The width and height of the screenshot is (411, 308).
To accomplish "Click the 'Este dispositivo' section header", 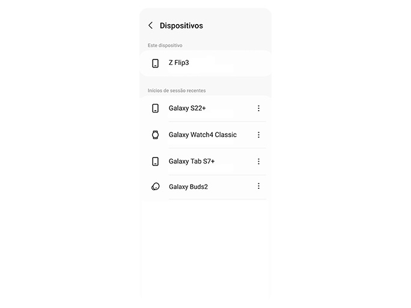I will click(x=165, y=46).
